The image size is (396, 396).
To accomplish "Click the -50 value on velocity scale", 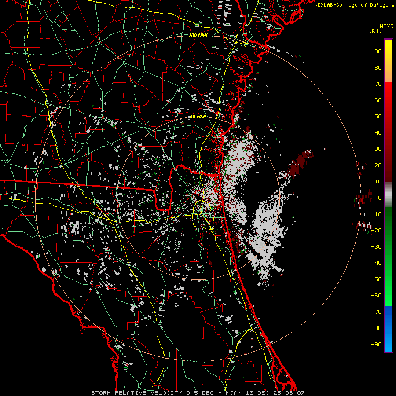I will click(376, 279).
